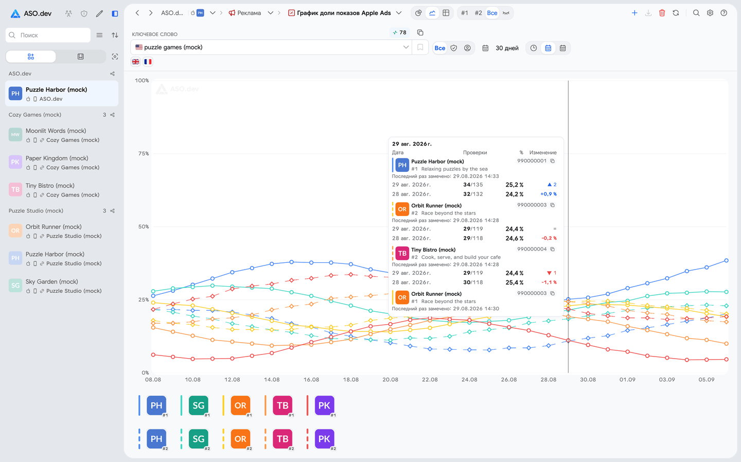Filter to #2 ad position
Viewport: 741px width, 462px height.
(x=479, y=13)
